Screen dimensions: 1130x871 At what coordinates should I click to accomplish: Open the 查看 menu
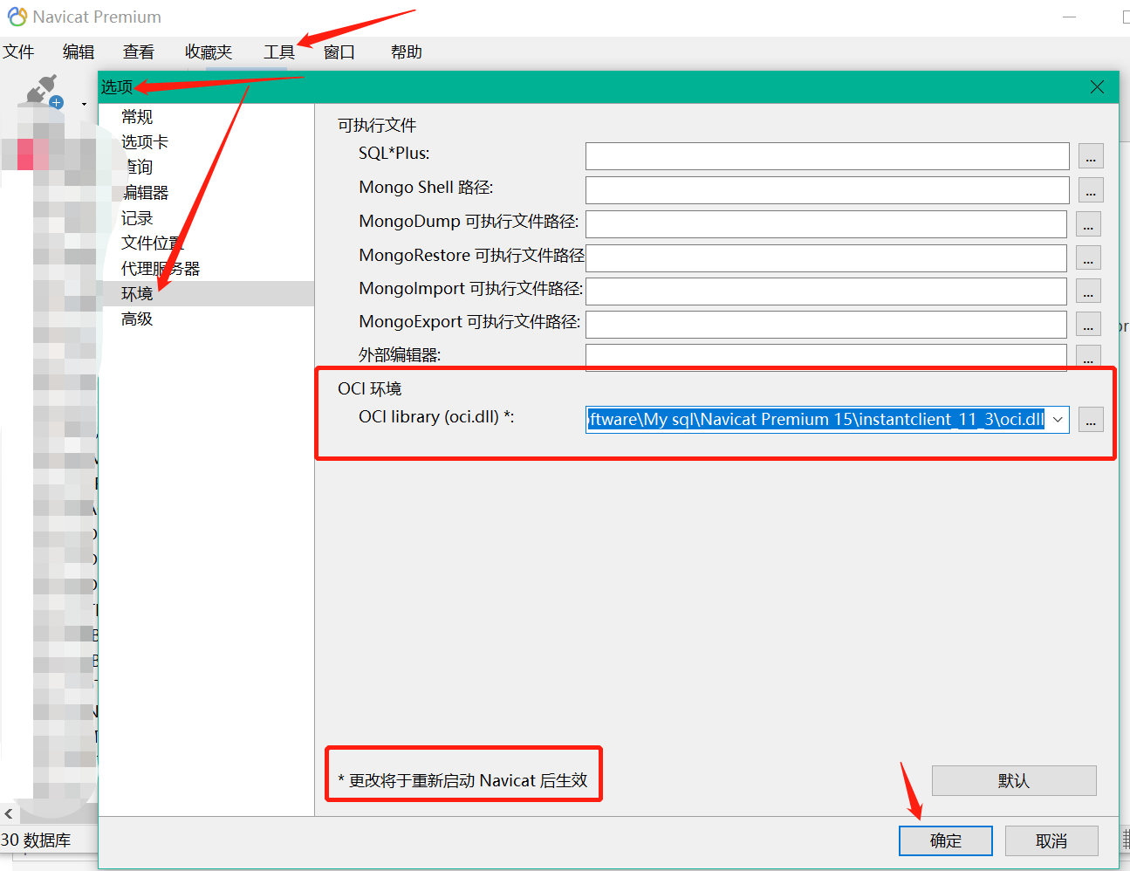pyautogui.click(x=139, y=52)
